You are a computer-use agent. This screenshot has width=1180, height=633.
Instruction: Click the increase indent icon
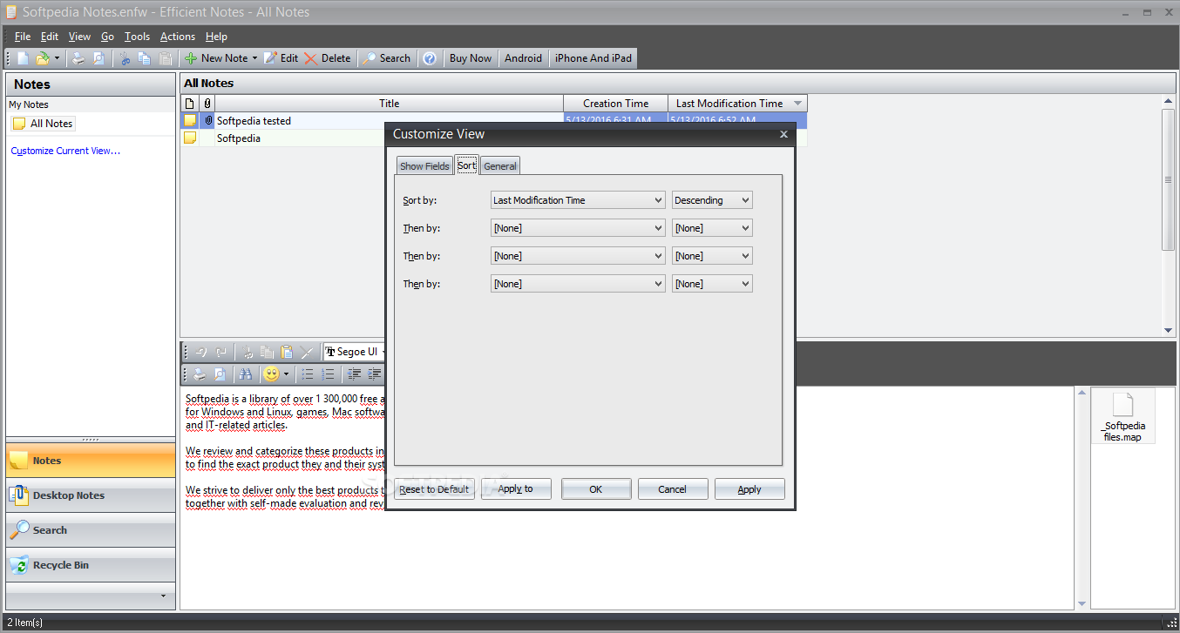point(375,374)
